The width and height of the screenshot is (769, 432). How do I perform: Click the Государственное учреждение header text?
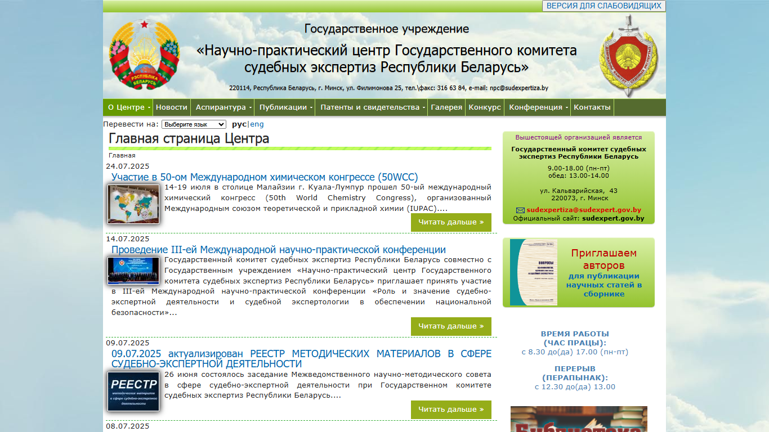(x=387, y=29)
